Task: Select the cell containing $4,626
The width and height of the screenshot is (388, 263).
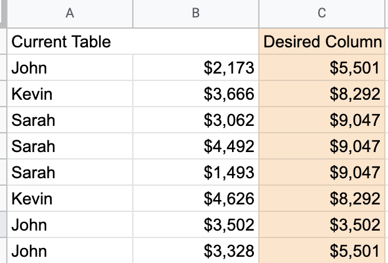Action: coord(196,198)
